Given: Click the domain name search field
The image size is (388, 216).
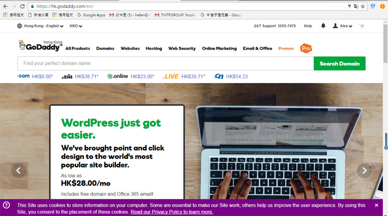Looking at the screenshot, I should coord(166,63).
